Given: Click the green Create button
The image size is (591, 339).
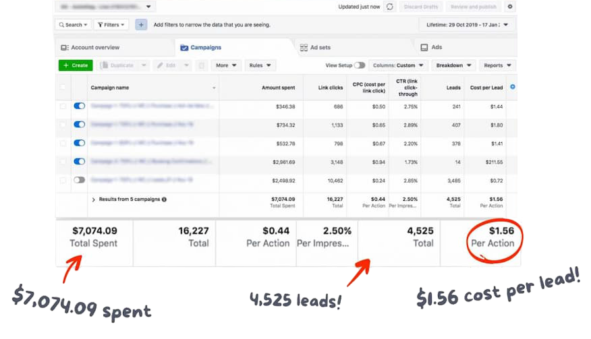Looking at the screenshot, I should (76, 65).
